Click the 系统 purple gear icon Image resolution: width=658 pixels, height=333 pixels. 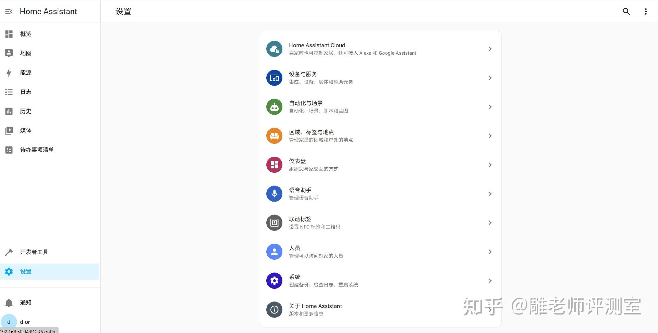274,281
